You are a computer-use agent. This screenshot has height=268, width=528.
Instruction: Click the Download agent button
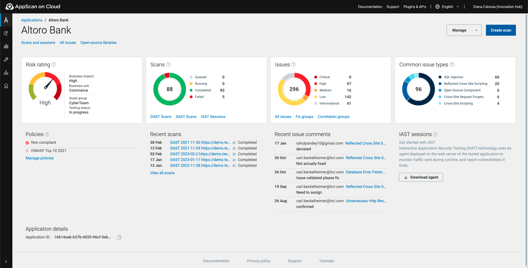[x=421, y=177]
